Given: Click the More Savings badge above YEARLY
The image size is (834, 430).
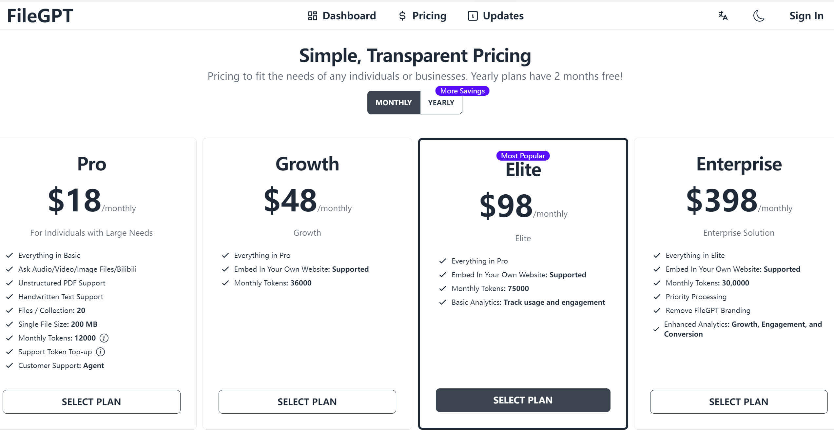Looking at the screenshot, I should (x=462, y=91).
